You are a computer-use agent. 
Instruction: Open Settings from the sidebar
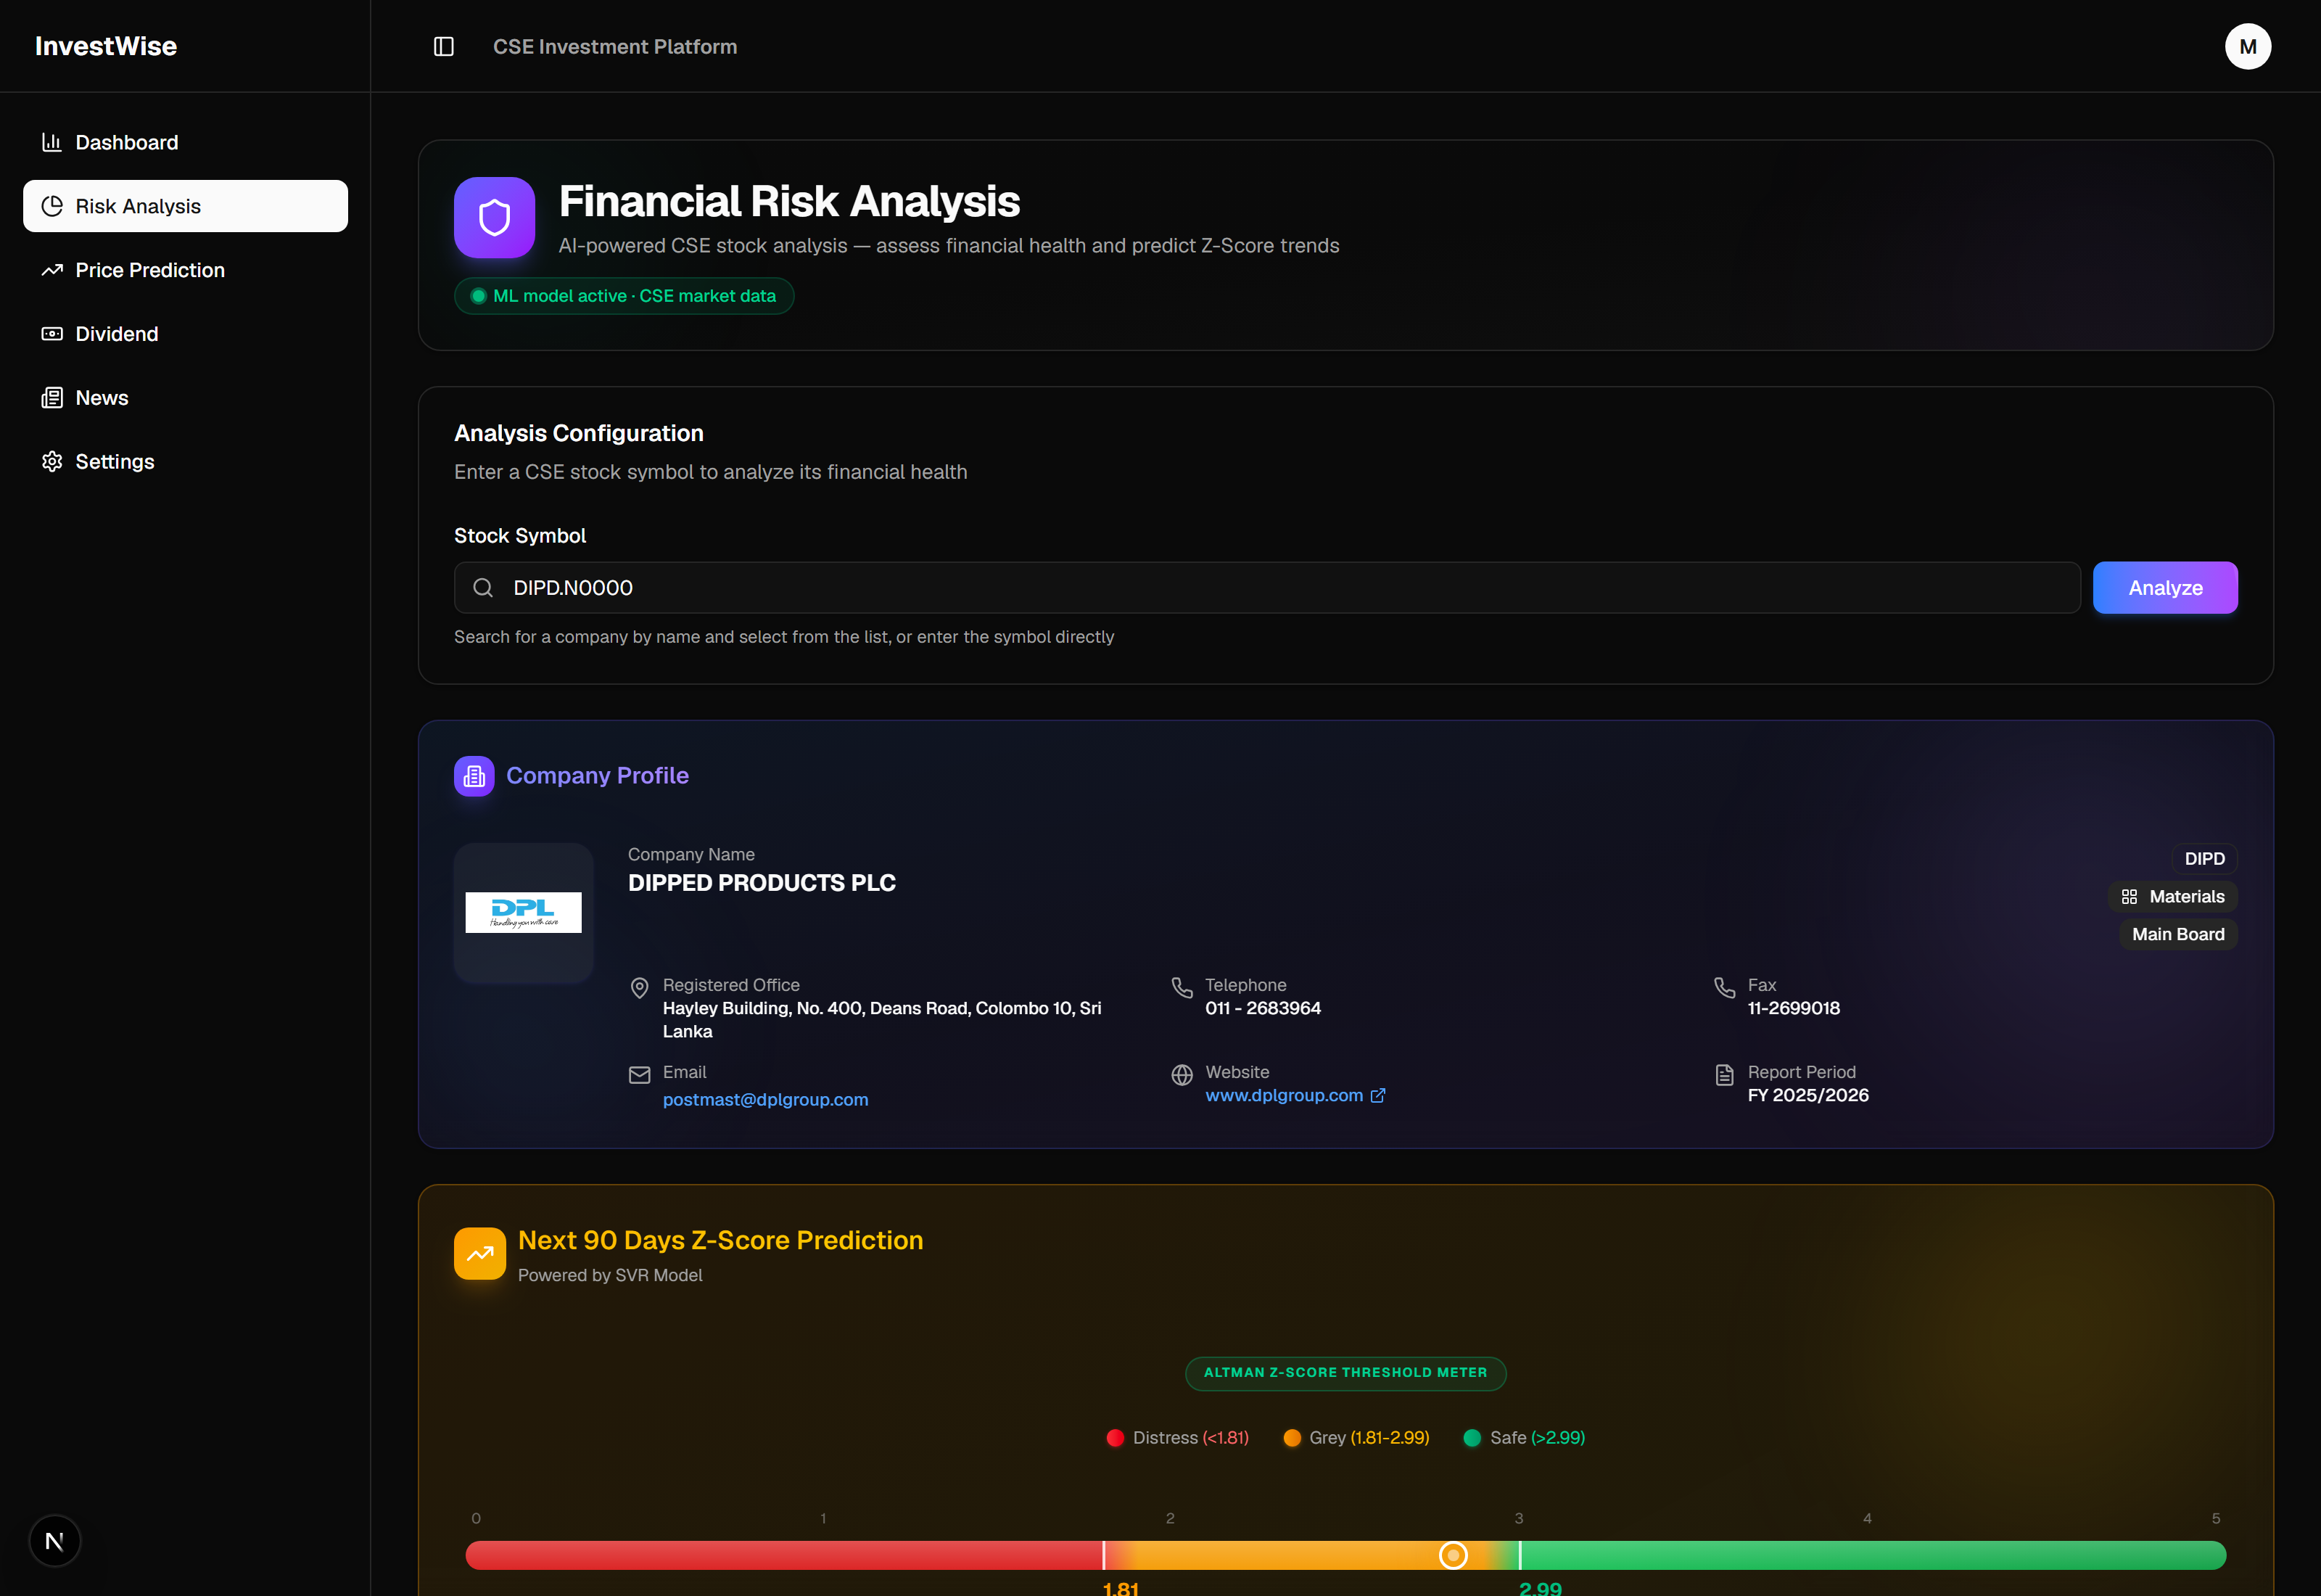pos(185,461)
